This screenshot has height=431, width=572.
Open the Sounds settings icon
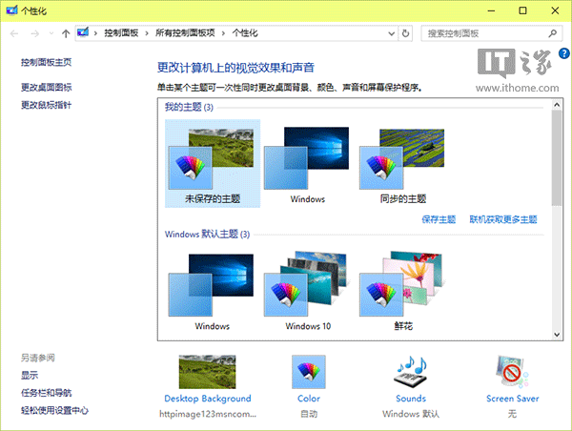411,372
